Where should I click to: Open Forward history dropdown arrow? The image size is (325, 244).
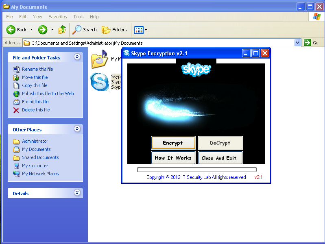tap(52, 30)
